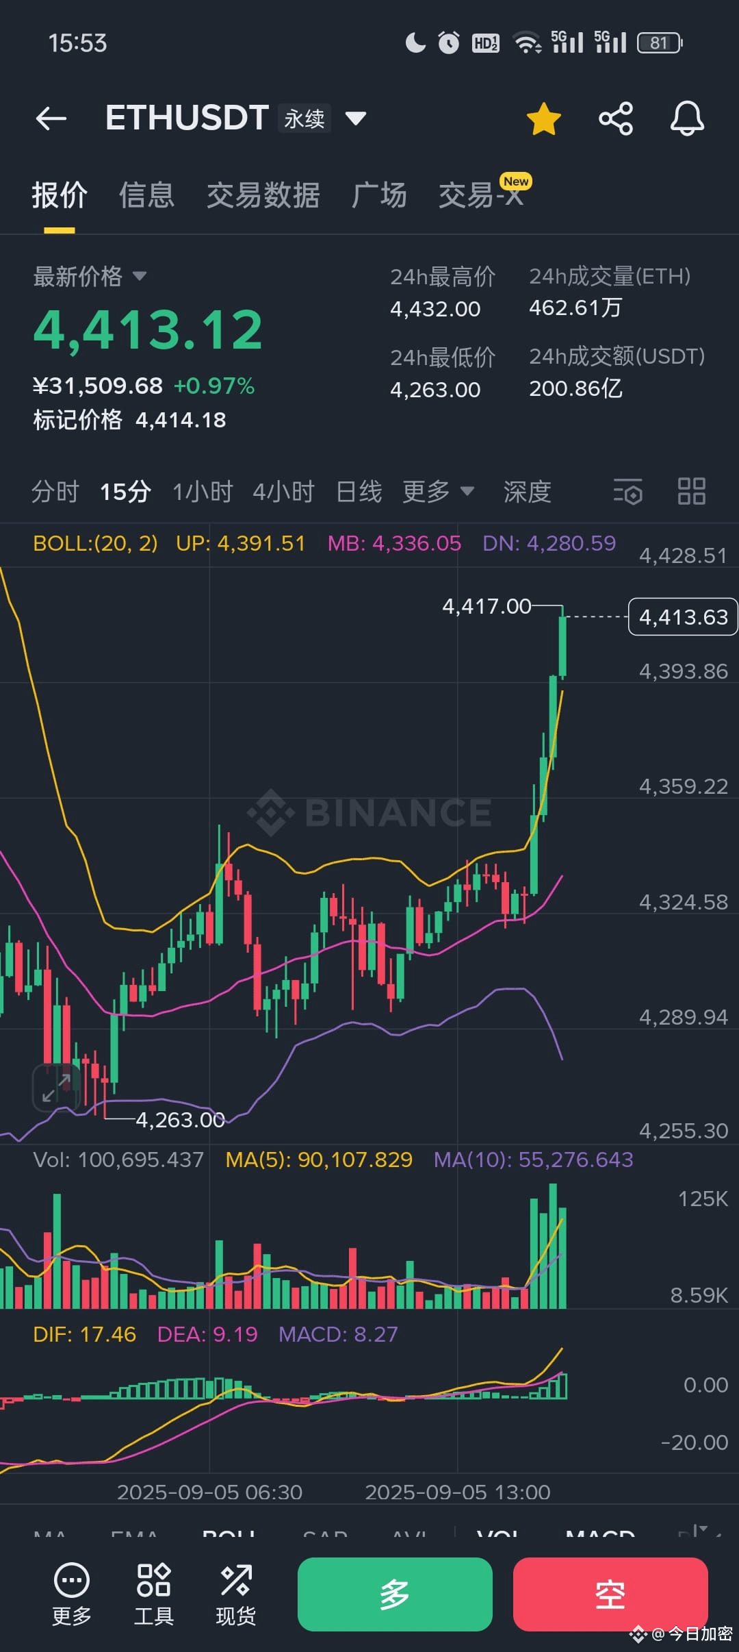Viewport: 739px width, 1652px height.
Task: Tap the red 空 short button
Action: coord(610,1594)
